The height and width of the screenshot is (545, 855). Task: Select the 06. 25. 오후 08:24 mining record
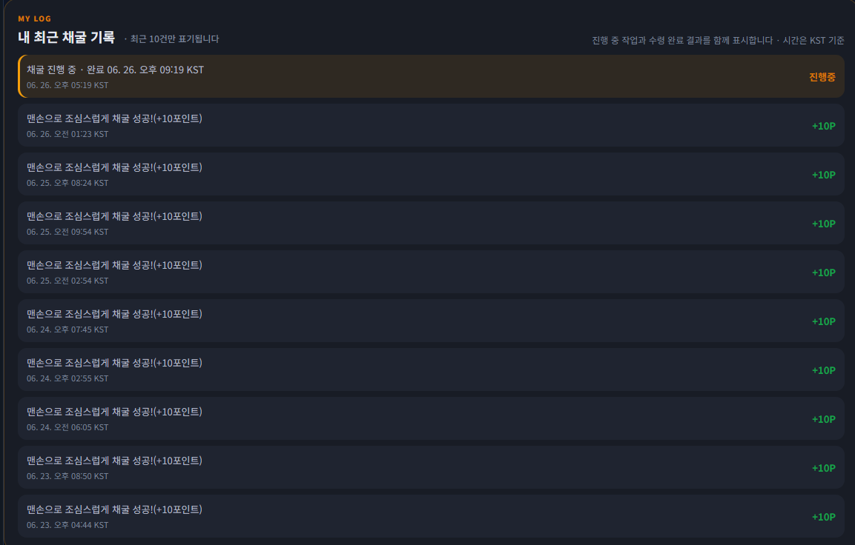click(x=431, y=174)
